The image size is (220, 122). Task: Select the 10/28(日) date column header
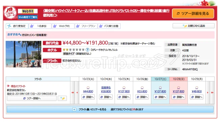(x=178, y=79)
